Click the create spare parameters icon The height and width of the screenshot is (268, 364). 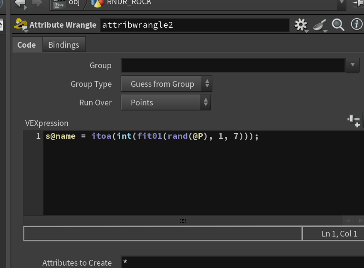point(354,121)
